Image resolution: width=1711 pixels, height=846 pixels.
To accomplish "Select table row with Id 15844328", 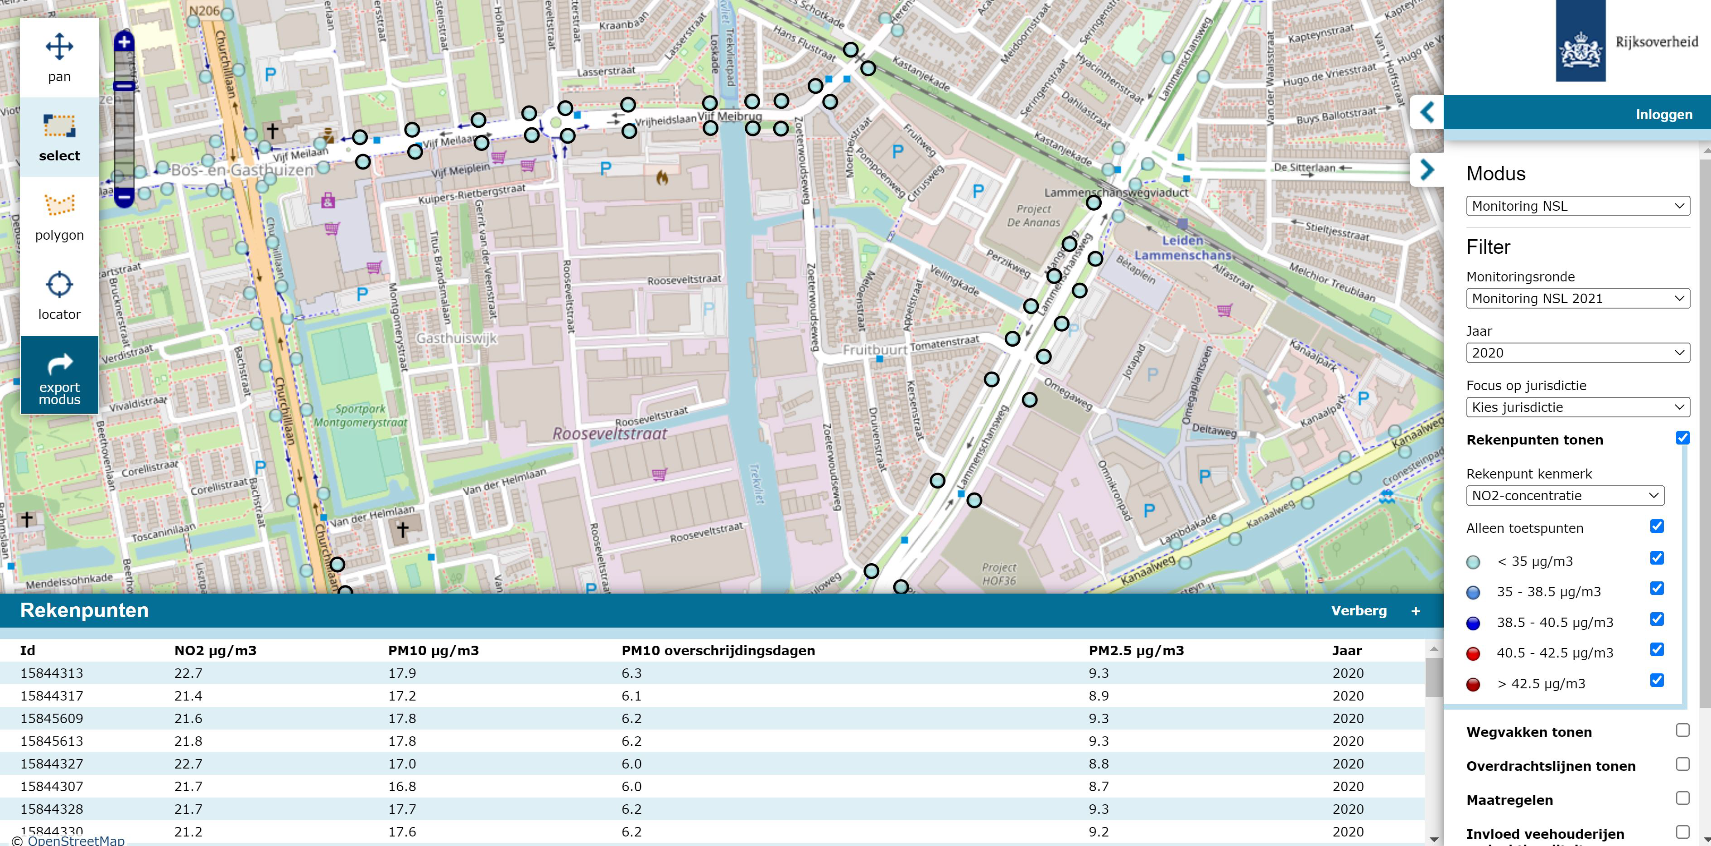I will coord(712,809).
